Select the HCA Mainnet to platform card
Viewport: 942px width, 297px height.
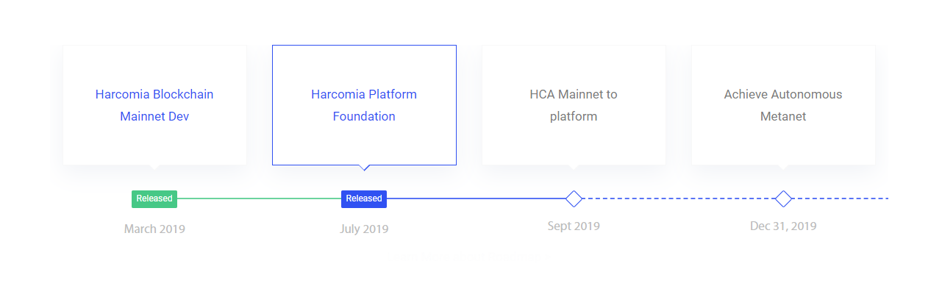coord(574,105)
